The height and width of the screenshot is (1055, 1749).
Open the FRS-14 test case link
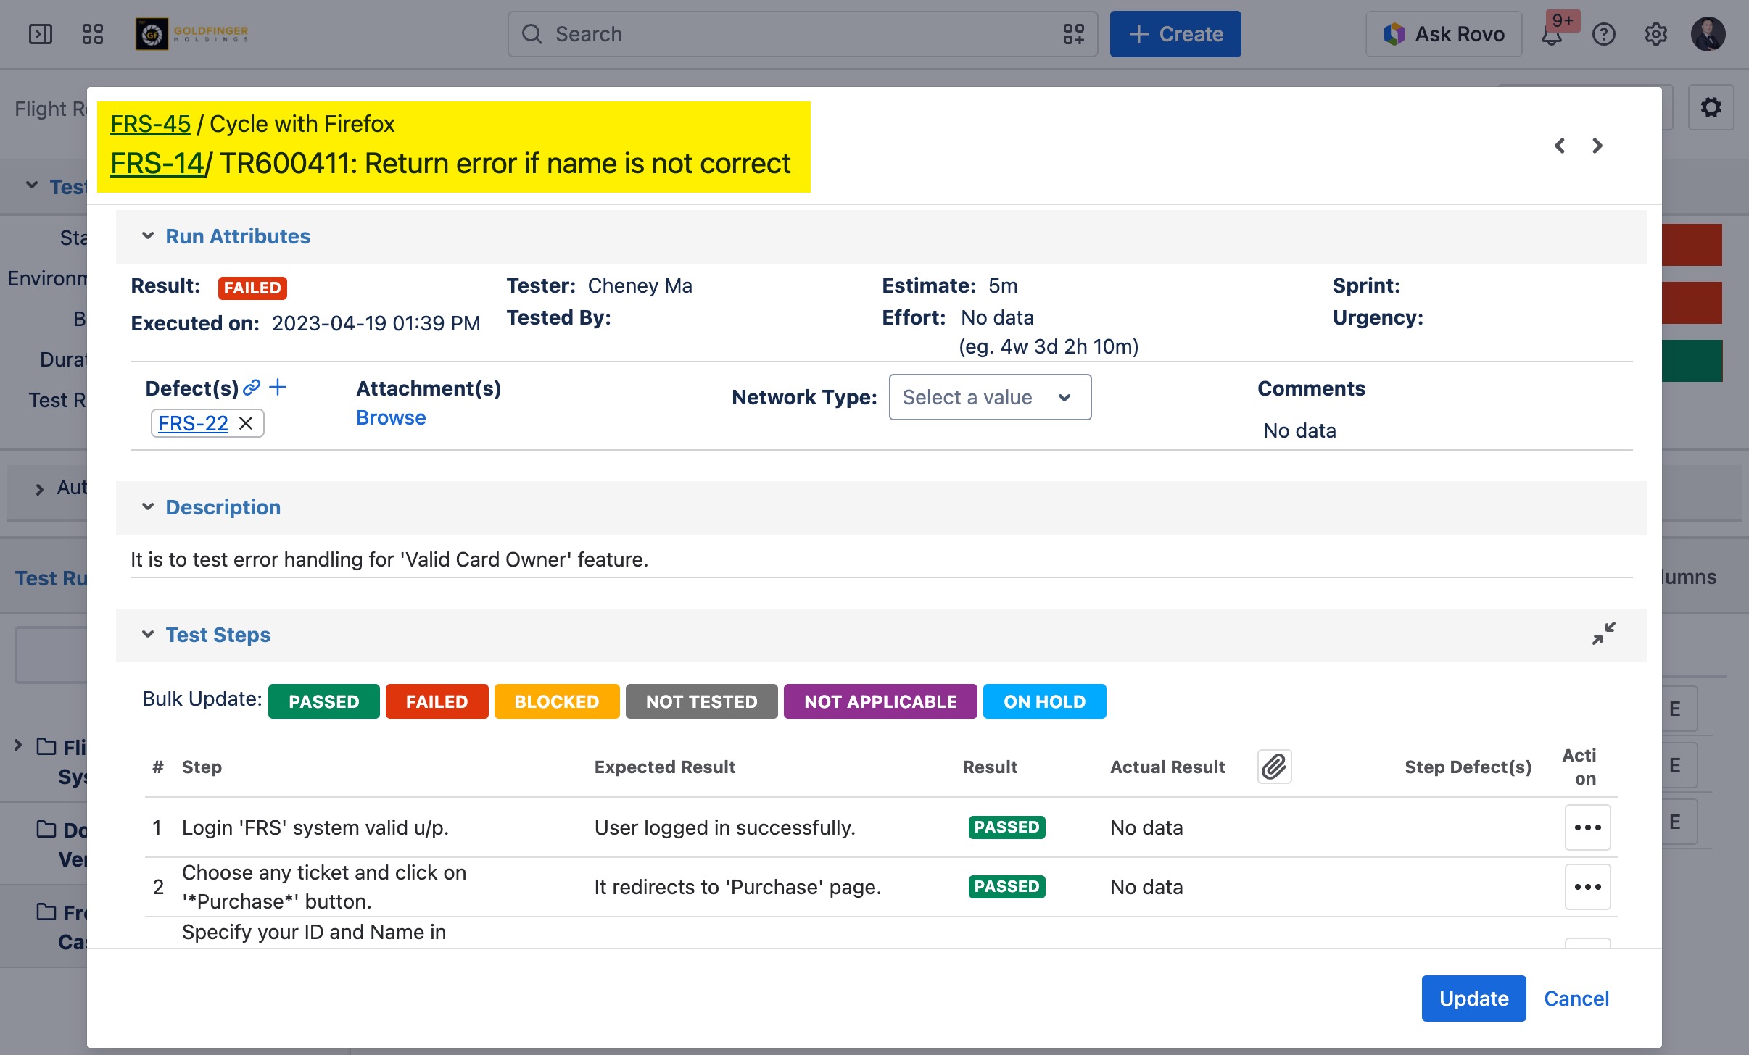tap(157, 164)
